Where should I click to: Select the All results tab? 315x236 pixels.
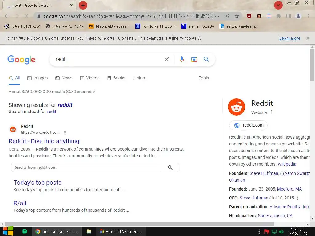point(14,78)
